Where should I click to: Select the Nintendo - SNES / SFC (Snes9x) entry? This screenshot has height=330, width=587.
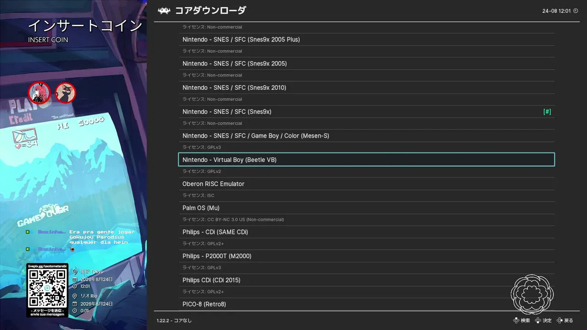coord(366,112)
